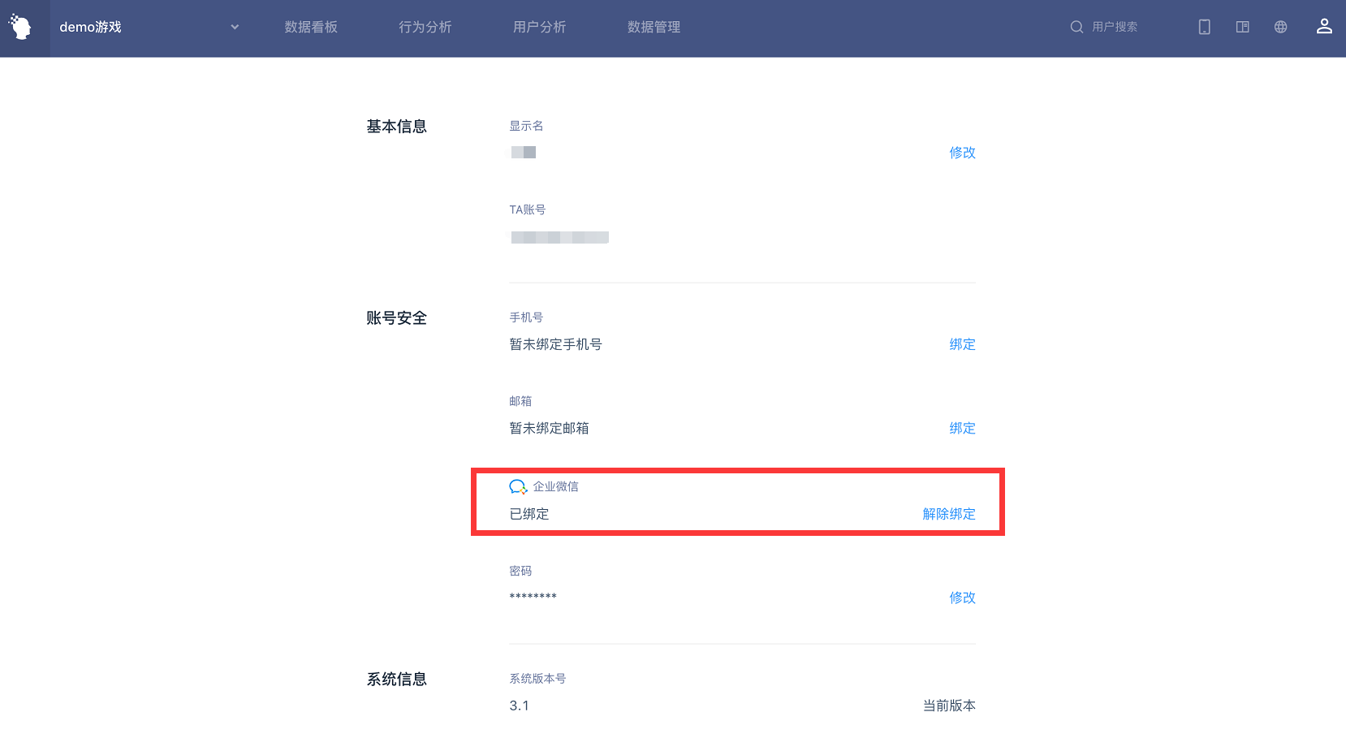Click 修改 link for 显示名
Image resolution: width=1346 pixels, height=751 pixels.
tap(962, 153)
